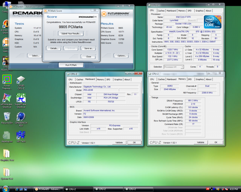Screen dimensions: 241x192
Task: Click DRAM Frequency value 661.3 MHz
Action: (193, 100)
